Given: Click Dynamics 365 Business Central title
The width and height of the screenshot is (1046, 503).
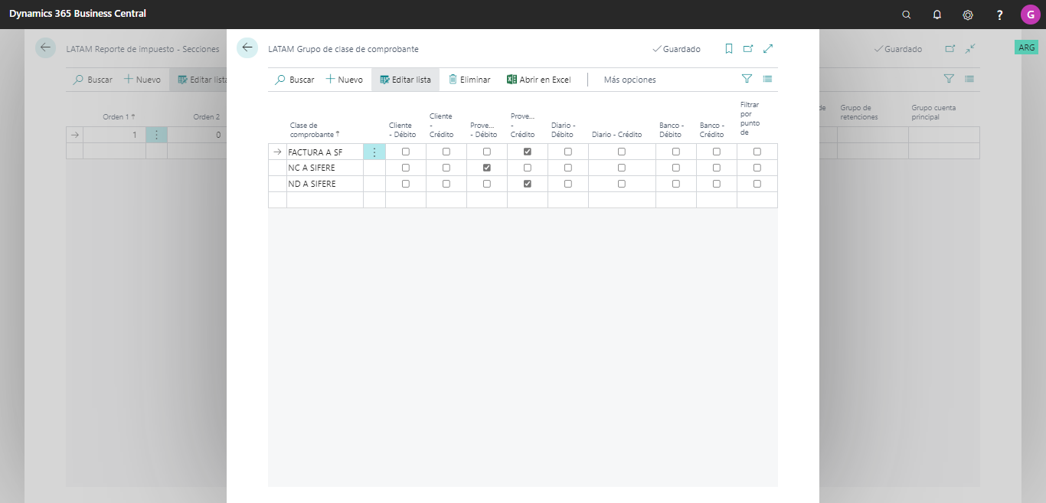Looking at the screenshot, I should pos(78,14).
